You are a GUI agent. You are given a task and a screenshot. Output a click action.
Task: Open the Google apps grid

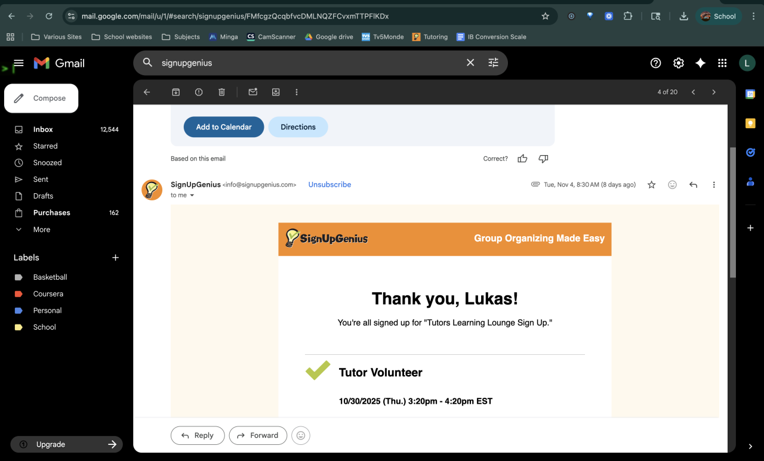click(722, 63)
